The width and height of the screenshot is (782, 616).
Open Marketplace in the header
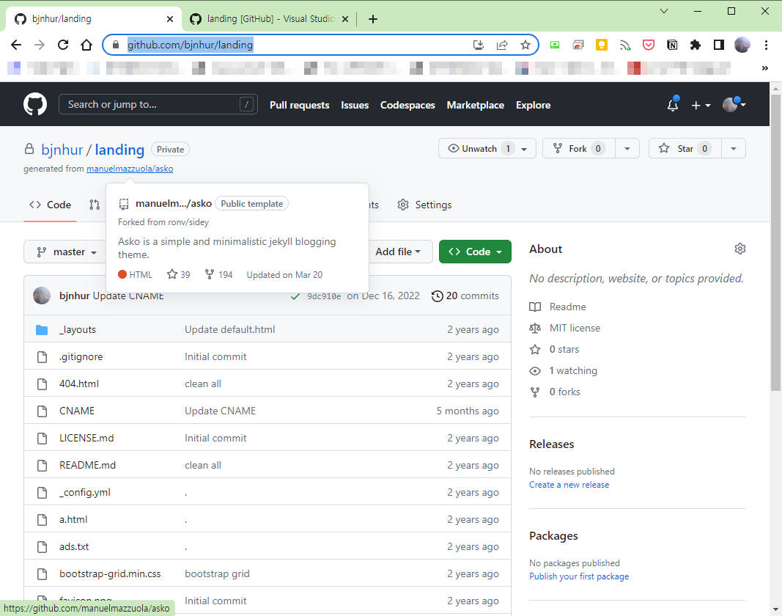coord(476,105)
